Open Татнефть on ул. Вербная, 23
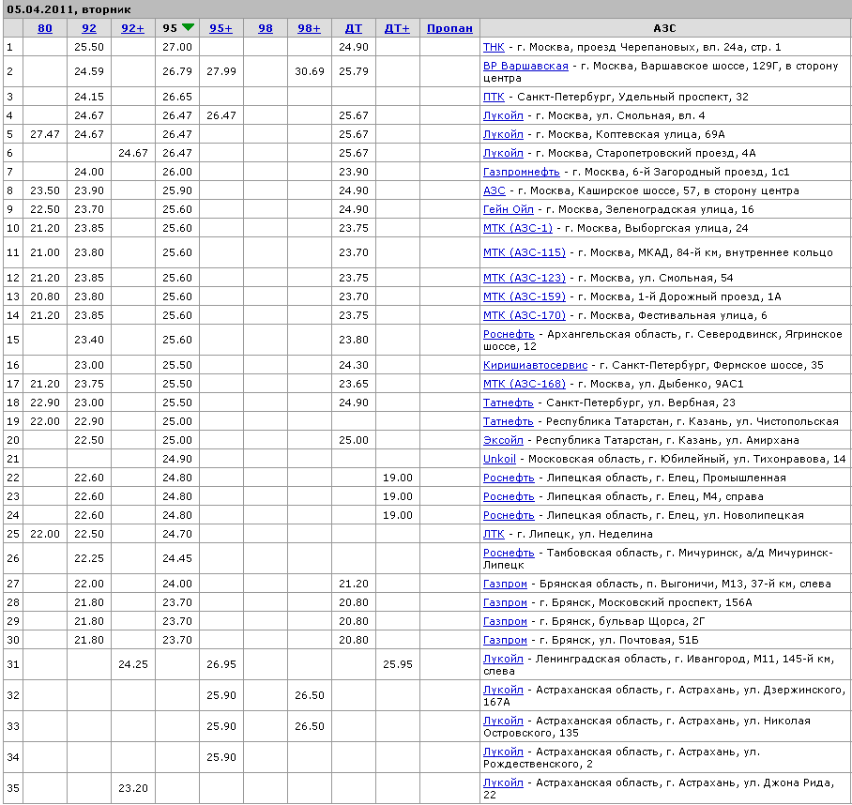Viewport: 852px width, 805px height. (x=509, y=402)
